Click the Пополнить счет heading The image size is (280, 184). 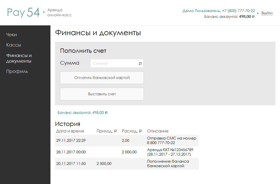(83, 51)
